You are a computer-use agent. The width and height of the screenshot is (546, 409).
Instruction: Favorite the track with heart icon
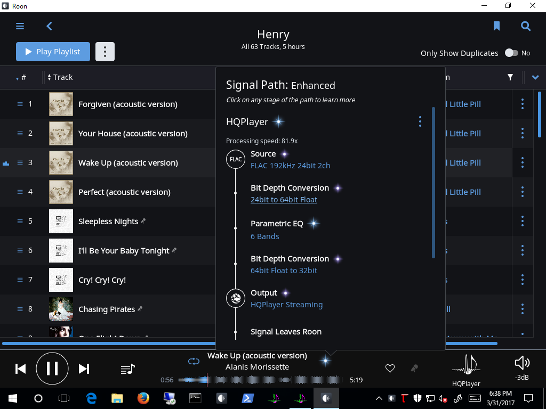click(390, 369)
